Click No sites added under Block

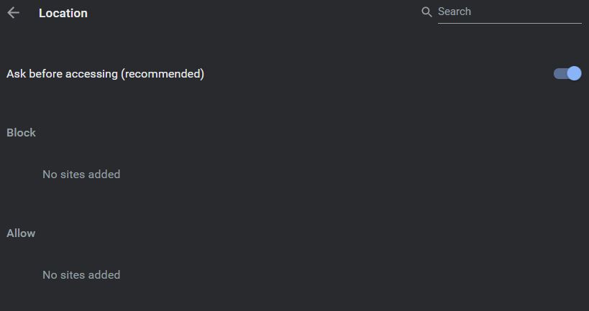(81, 174)
